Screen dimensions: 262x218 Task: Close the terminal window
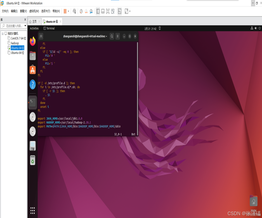point(135,36)
